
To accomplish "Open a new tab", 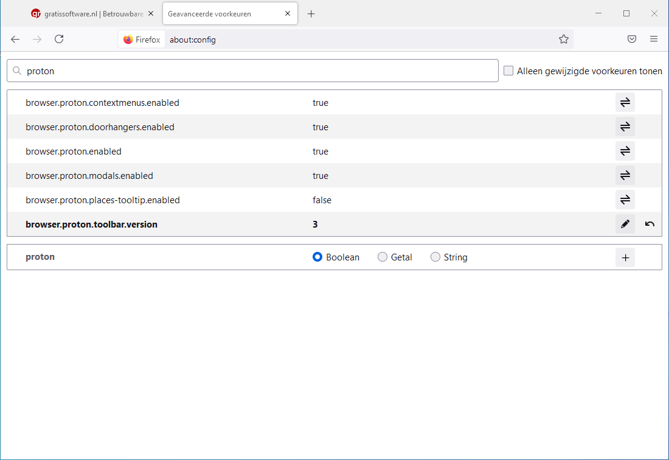I will (x=311, y=14).
